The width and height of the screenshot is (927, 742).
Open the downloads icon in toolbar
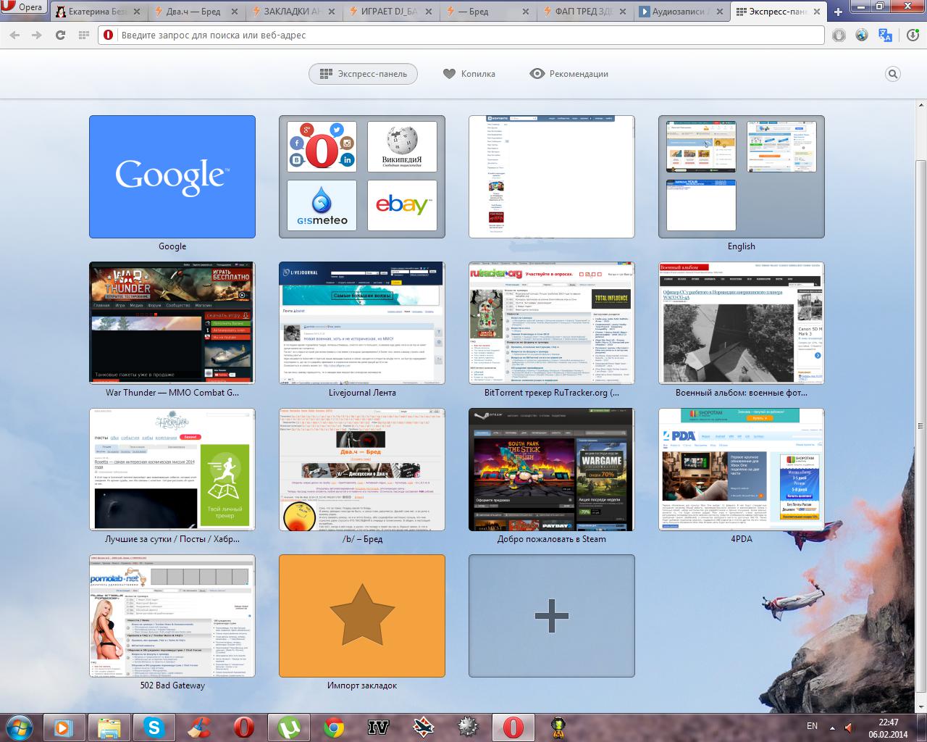(913, 35)
